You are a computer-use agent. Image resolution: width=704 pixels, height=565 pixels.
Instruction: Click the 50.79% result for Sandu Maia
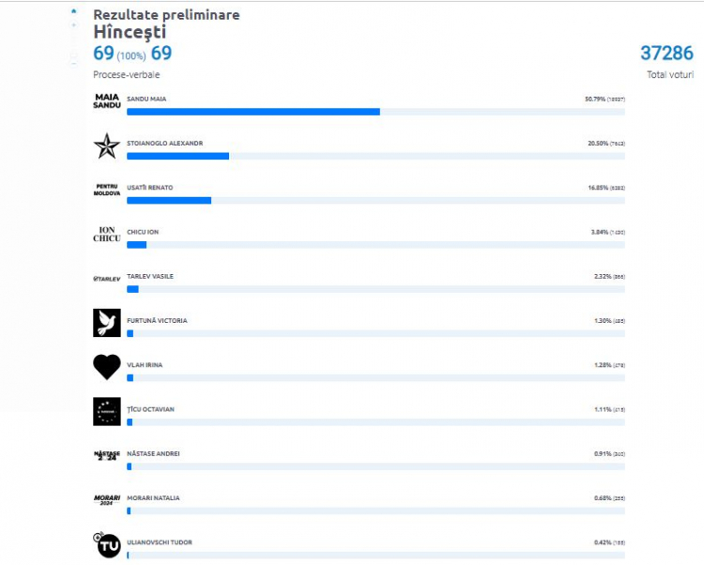[595, 99]
